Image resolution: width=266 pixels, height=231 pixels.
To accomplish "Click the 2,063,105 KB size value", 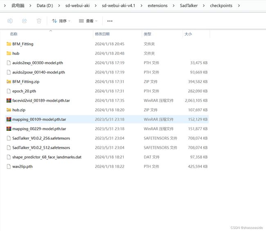I will pos(196,101).
